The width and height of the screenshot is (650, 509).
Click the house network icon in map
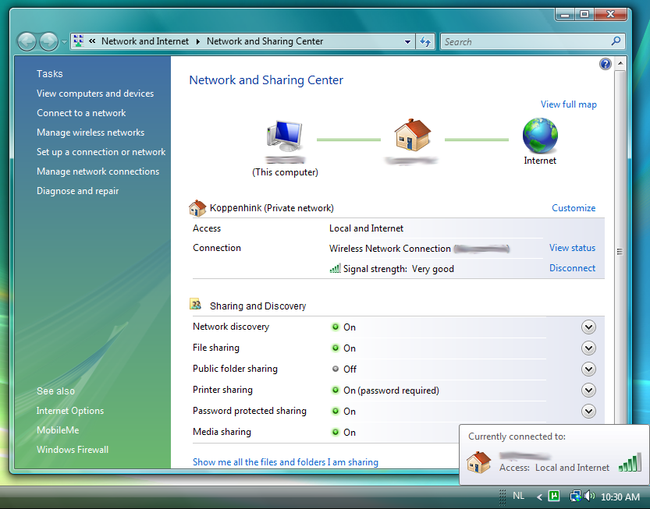(x=411, y=136)
